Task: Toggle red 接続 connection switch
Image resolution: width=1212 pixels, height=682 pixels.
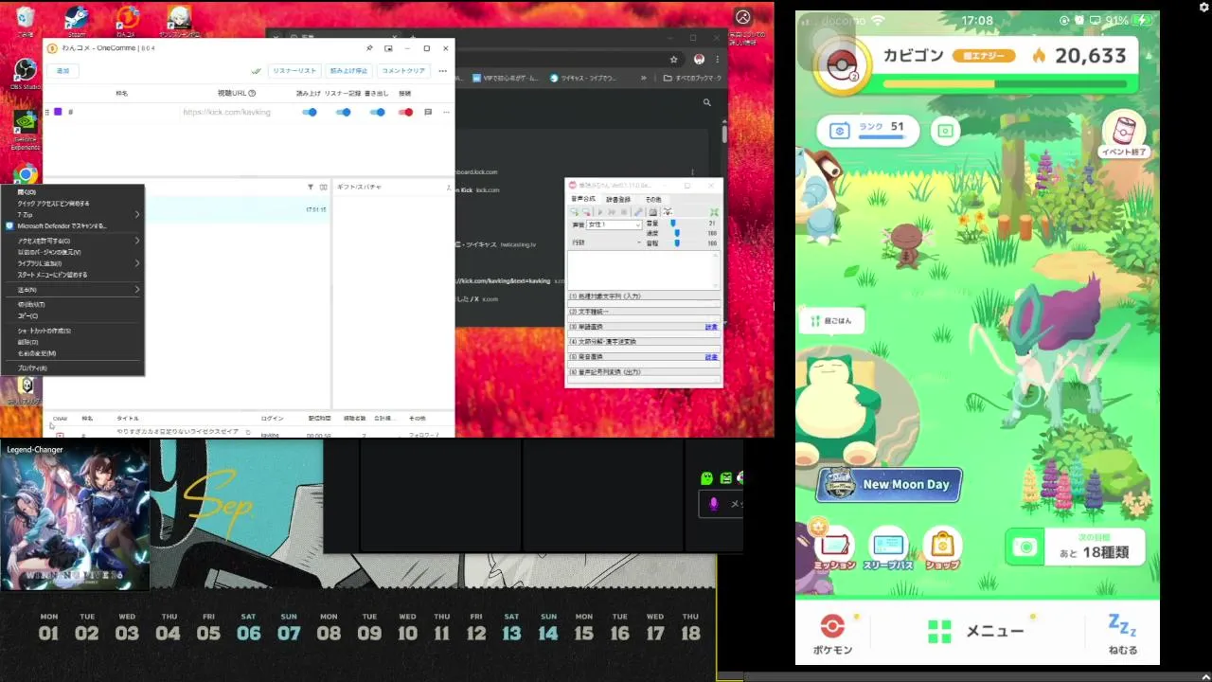Action: pyautogui.click(x=405, y=112)
